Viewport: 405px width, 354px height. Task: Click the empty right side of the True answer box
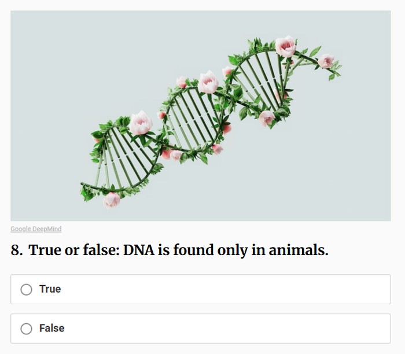289,289
